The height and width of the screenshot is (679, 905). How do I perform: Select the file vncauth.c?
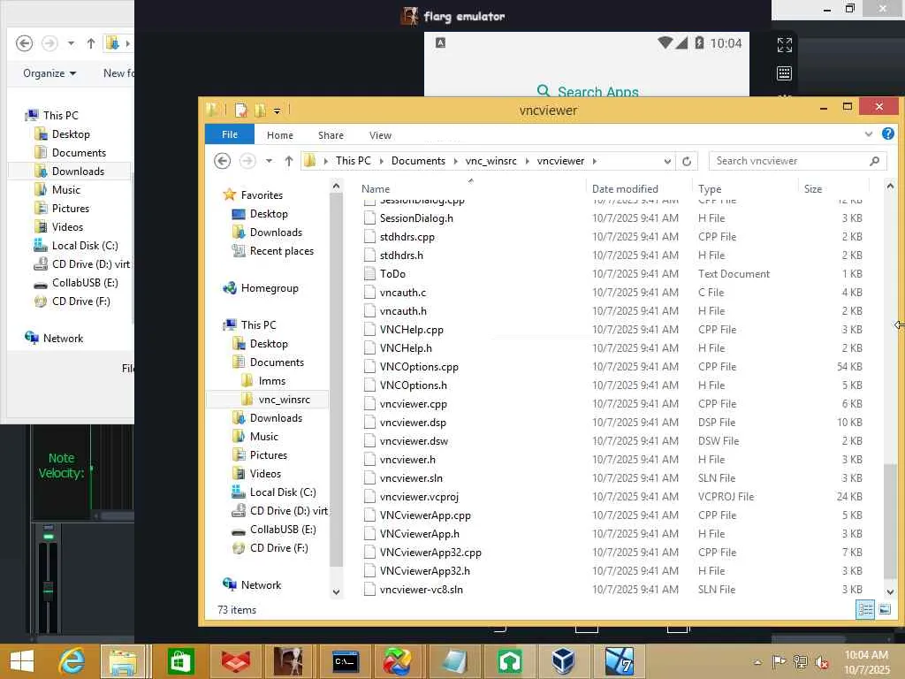click(x=403, y=292)
